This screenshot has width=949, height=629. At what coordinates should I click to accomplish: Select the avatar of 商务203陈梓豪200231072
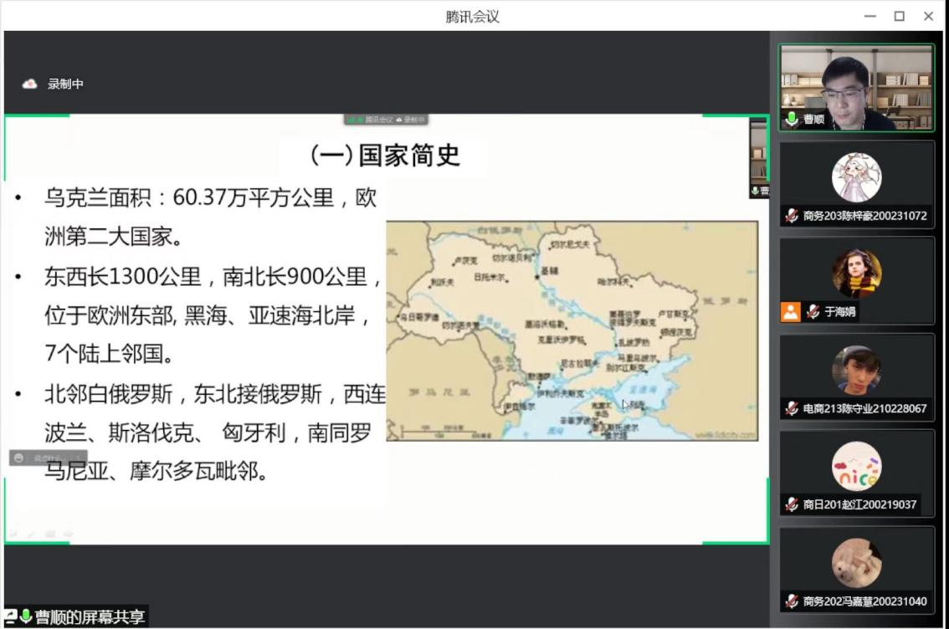[856, 176]
